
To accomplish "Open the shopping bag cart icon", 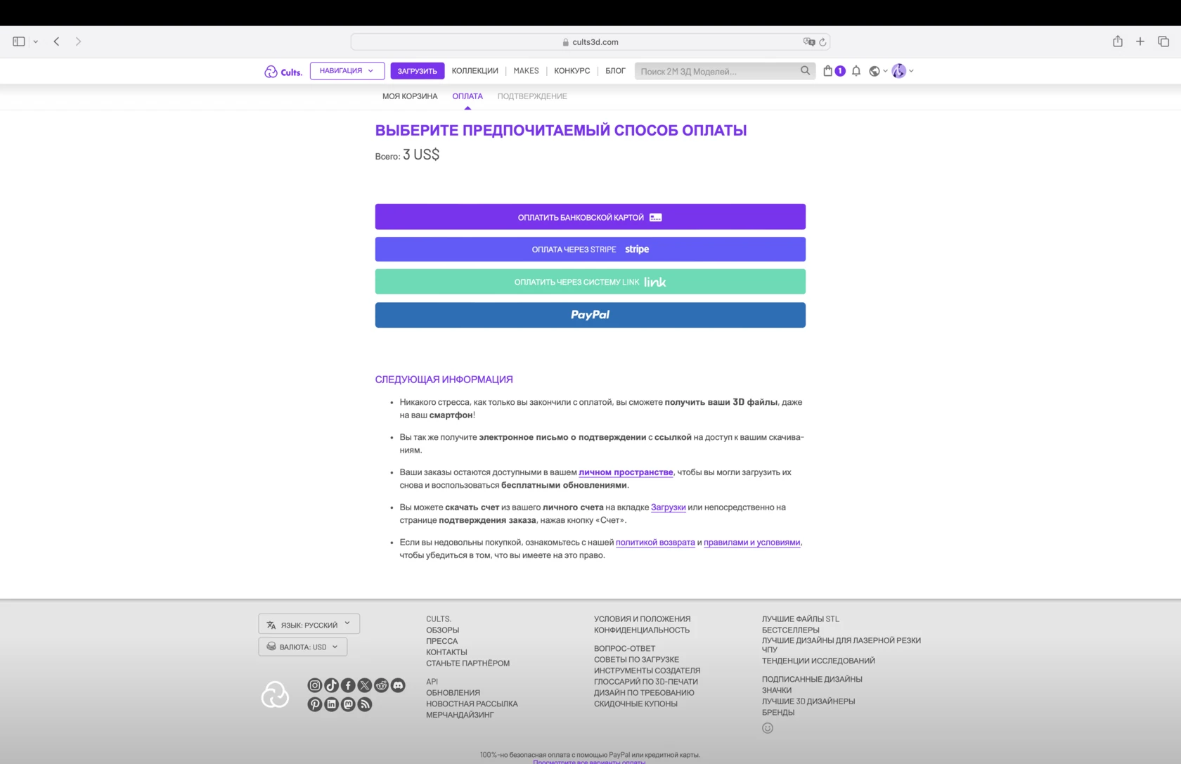I will (828, 71).
